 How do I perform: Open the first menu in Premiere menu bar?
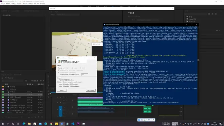pyautogui.click(x=3, y=4)
